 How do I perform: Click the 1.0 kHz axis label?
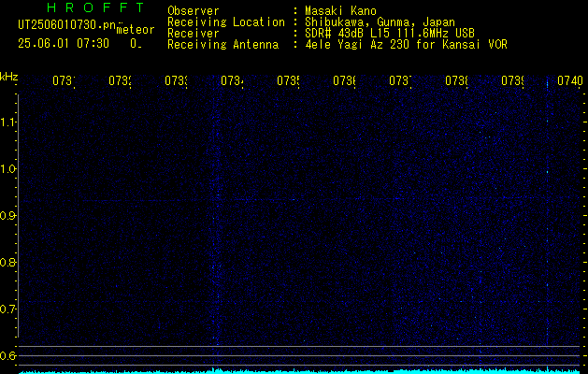click(7, 169)
